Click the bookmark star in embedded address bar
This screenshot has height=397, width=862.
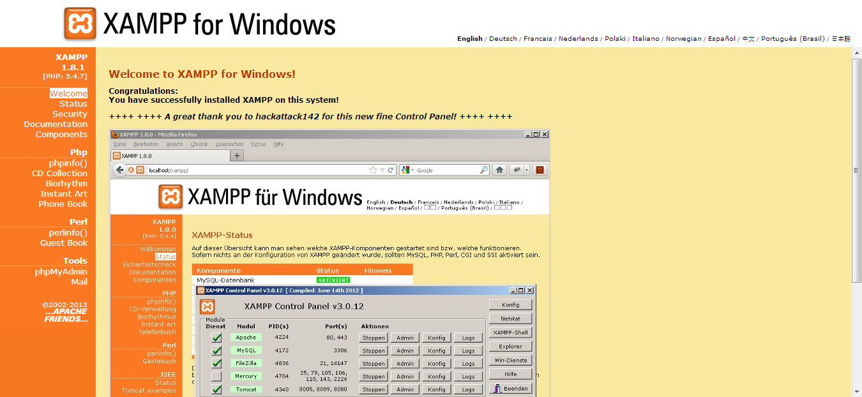coord(373,170)
